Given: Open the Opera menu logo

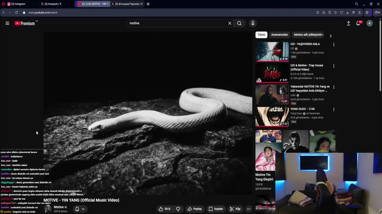Looking at the screenshot, I should pos(3,4).
